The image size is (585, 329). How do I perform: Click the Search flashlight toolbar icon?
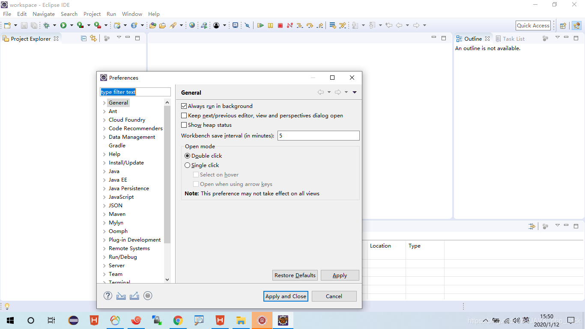pos(173,25)
